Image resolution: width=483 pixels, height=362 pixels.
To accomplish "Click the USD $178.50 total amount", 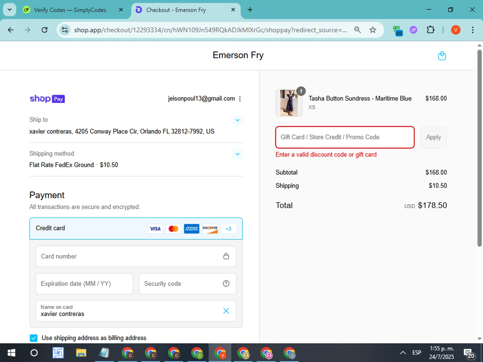I will coord(425,206).
